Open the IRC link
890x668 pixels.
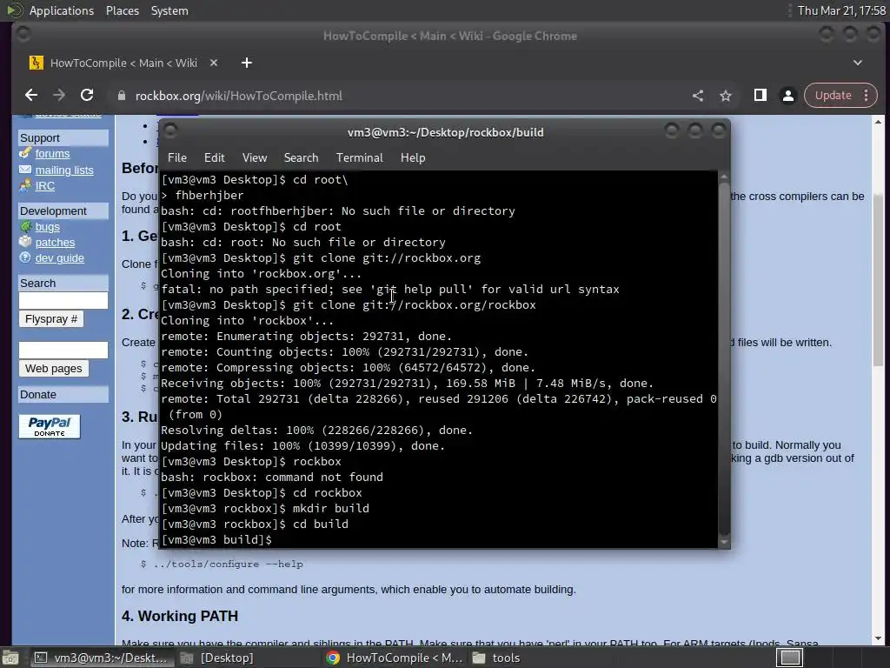pyautogui.click(x=45, y=186)
